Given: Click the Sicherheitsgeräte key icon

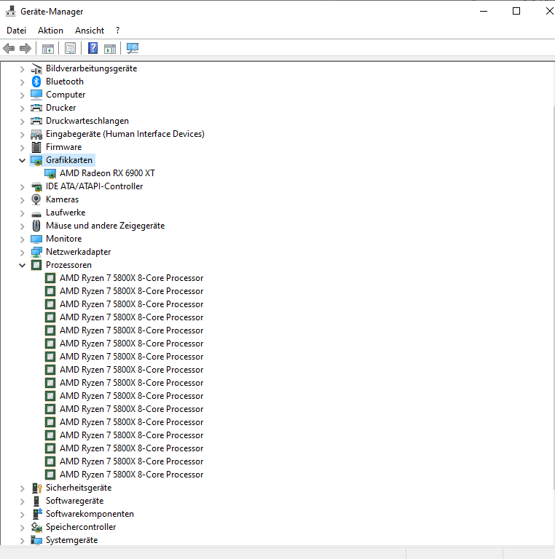Looking at the screenshot, I should pyautogui.click(x=36, y=488).
